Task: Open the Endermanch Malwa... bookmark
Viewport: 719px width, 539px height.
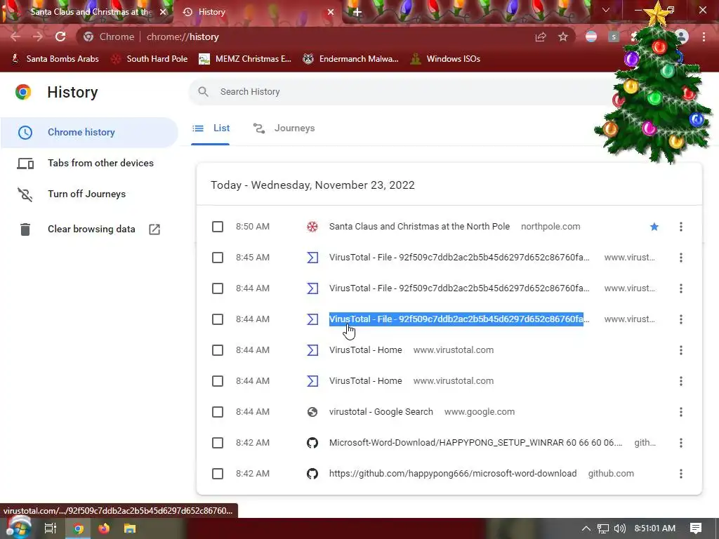Action: [351, 59]
